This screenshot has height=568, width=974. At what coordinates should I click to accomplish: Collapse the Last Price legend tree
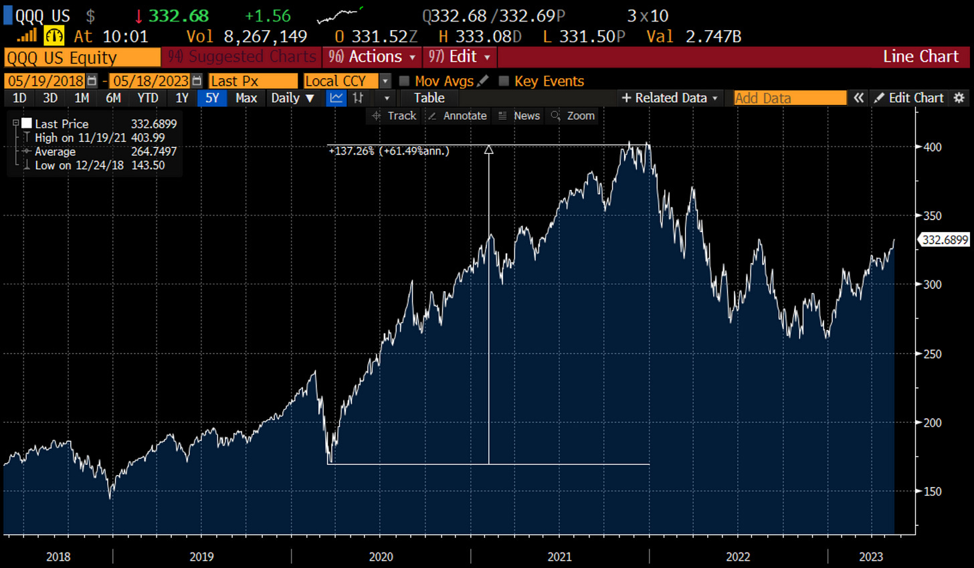15,123
